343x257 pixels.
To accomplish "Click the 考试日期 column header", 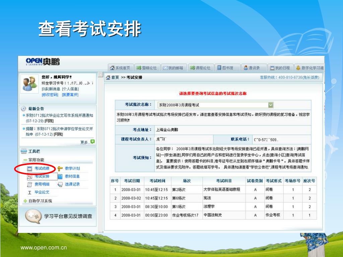I will (x=132, y=181).
